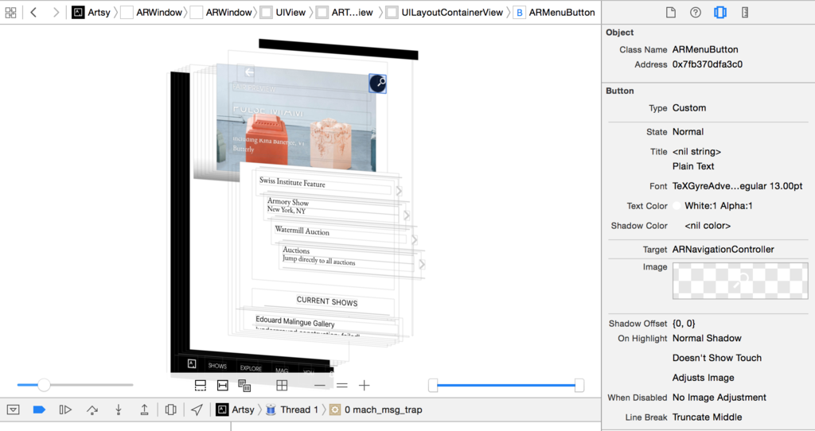This screenshot has height=431, width=815.
Task: Click chevron beside Watermill Auction row
Action: pos(414,239)
